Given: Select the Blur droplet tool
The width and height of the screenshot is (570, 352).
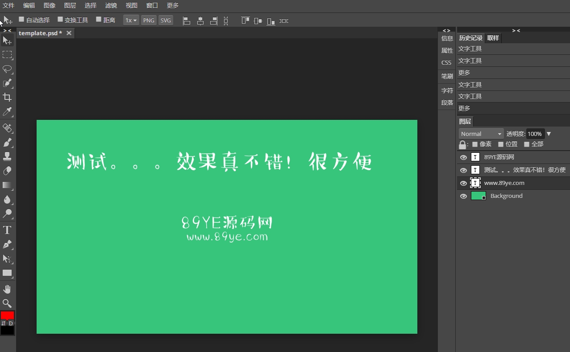Looking at the screenshot, I should click(x=7, y=199).
